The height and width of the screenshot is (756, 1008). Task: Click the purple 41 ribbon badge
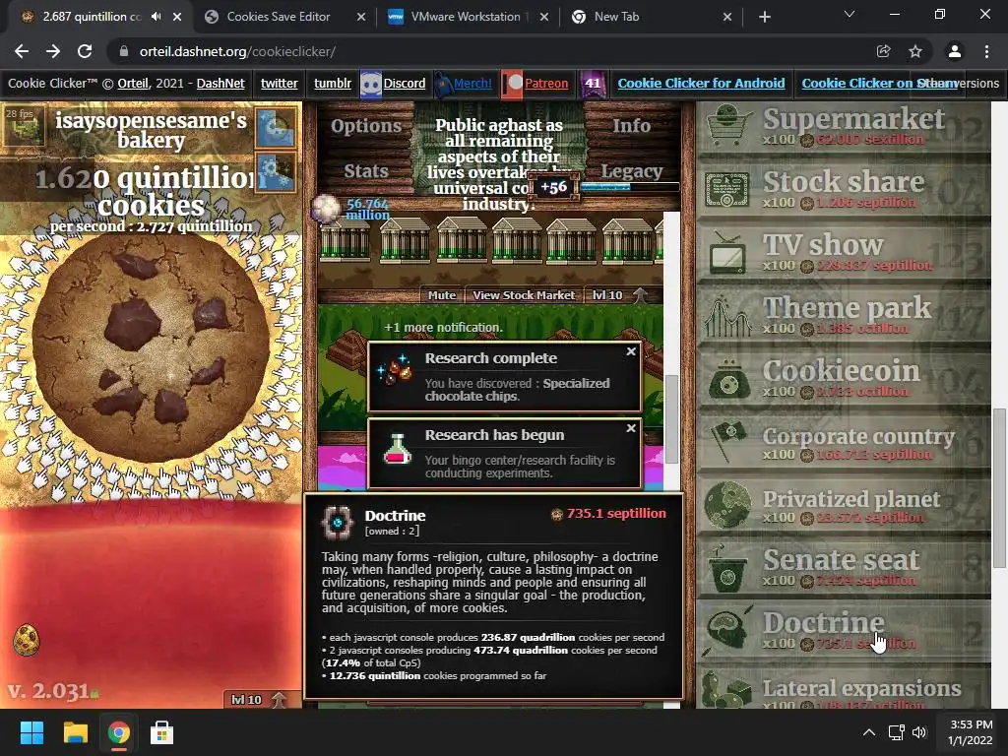(x=593, y=84)
